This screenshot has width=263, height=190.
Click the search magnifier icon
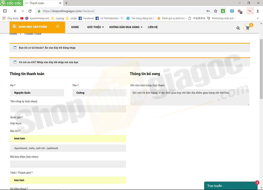click(x=238, y=28)
